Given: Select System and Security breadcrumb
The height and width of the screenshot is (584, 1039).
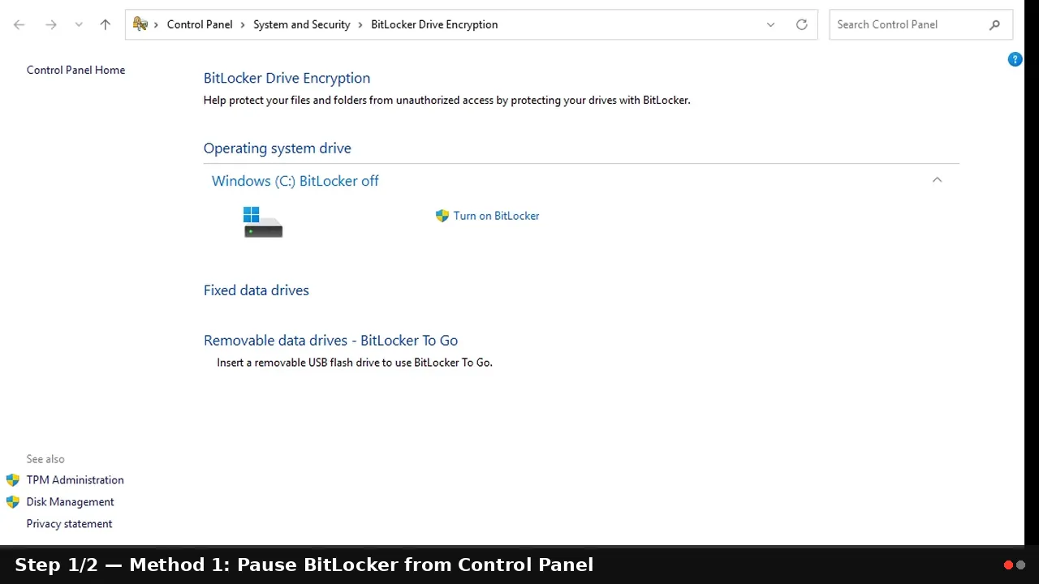Looking at the screenshot, I should 301,24.
